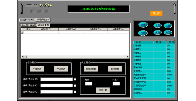
Task: Select the 实测电压 row
Action: coord(154,93)
